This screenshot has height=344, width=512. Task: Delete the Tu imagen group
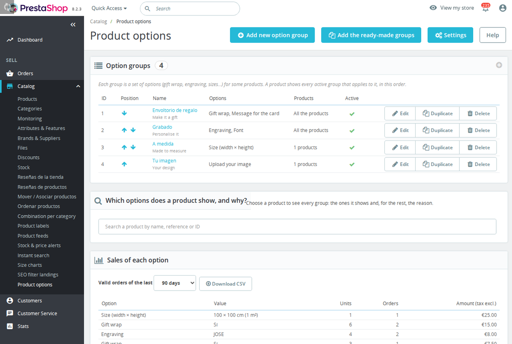coord(478,164)
